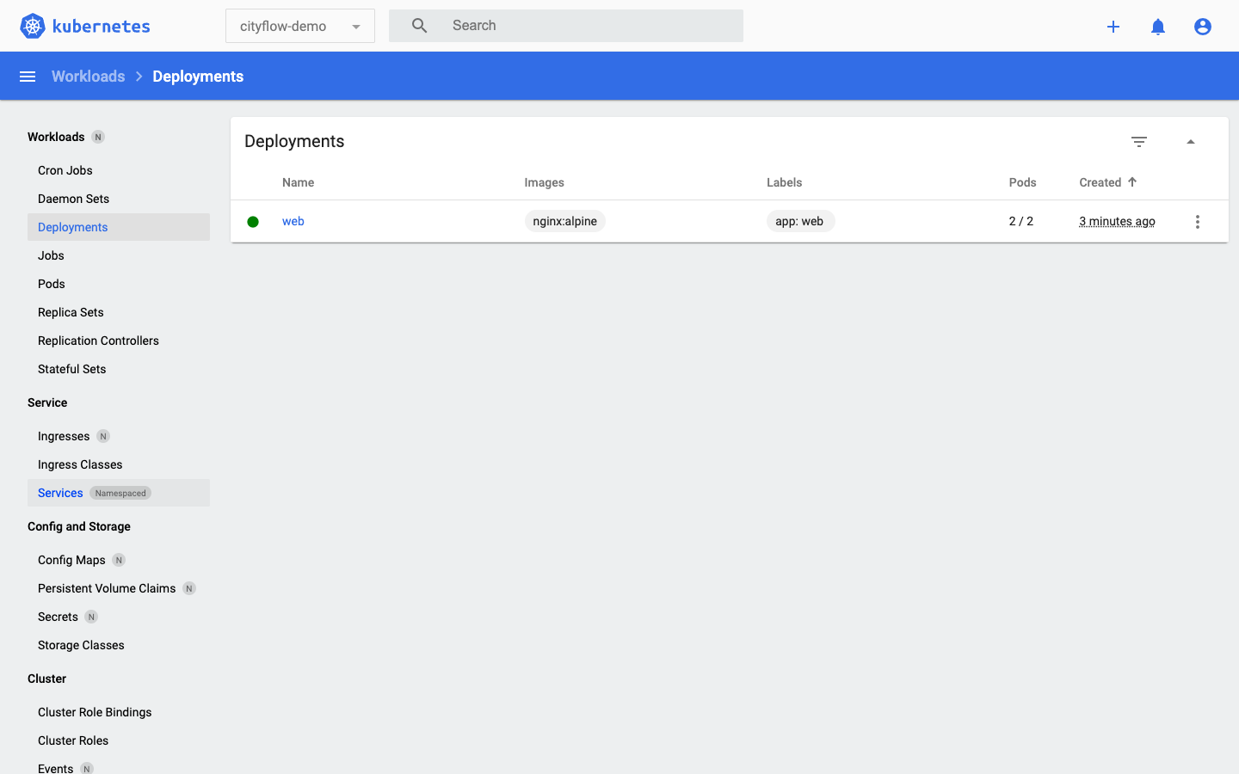1239x774 pixels.
Task: Click the 2 / 2 pods value
Action: tap(1021, 221)
